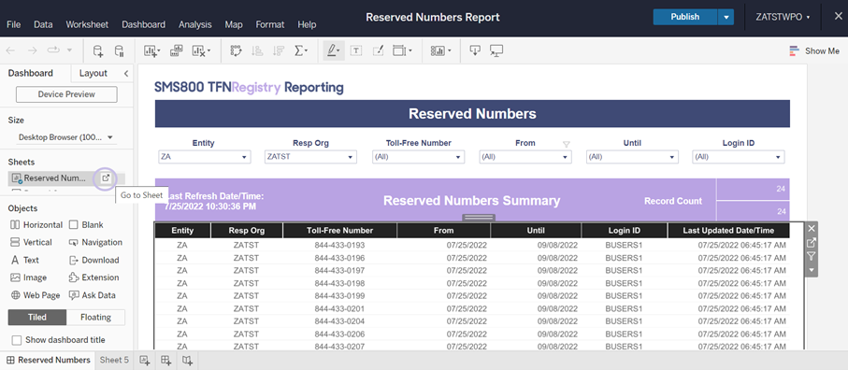The height and width of the screenshot is (370, 848).
Task: Click the Totals sigma icon
Action: tap(301, 50)
